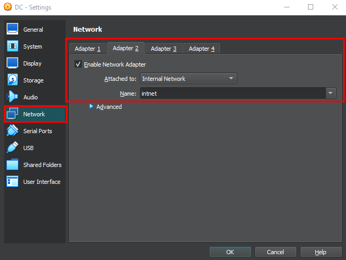The image size is (346, 260).
Task: Open the User Interface icon
Action: [13, 182]
